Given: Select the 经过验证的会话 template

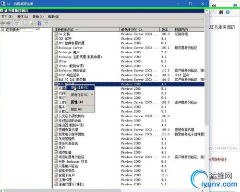Looking at the screenshot, I should pos(70,120).
